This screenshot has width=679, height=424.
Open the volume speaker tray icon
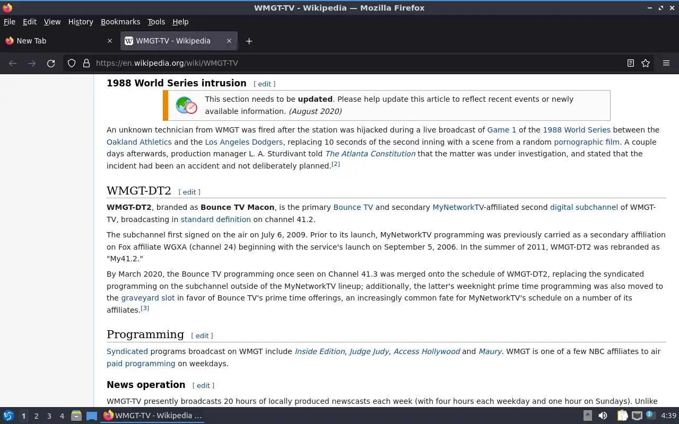[x=603, y=416]
